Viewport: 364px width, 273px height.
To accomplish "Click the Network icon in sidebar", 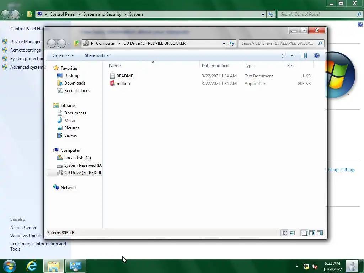I will click(56, 187).
